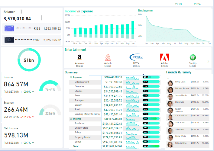The width and height of the screenshot is (214, 151).
Task: Select the 2023 year filter
Action: 178,4
